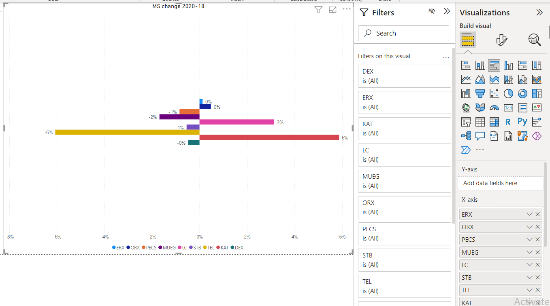550x306 pixels.
Task: Open the LC field dropdown chevron
Action: coord(529,265)
